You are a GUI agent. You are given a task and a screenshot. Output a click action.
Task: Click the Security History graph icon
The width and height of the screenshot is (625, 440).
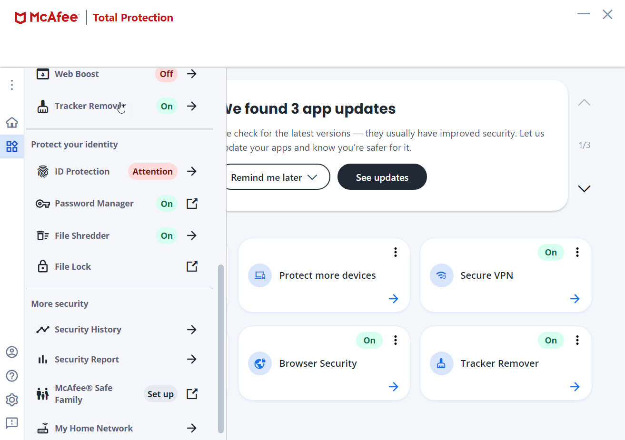point(43,330)
